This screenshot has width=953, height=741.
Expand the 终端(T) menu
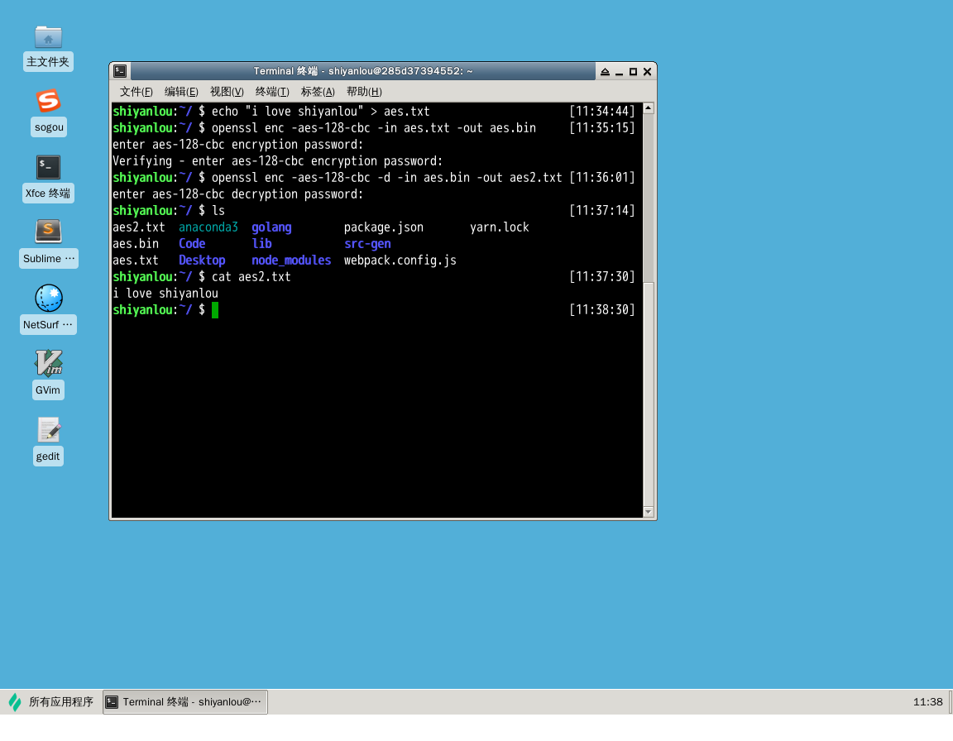click(272, 92)
